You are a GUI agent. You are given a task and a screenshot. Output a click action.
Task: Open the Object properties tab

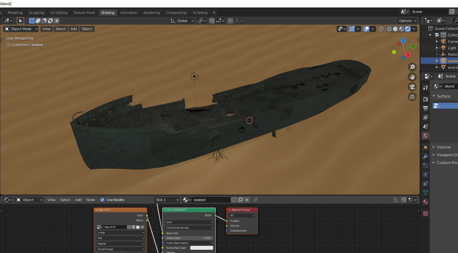coord(426,147)
